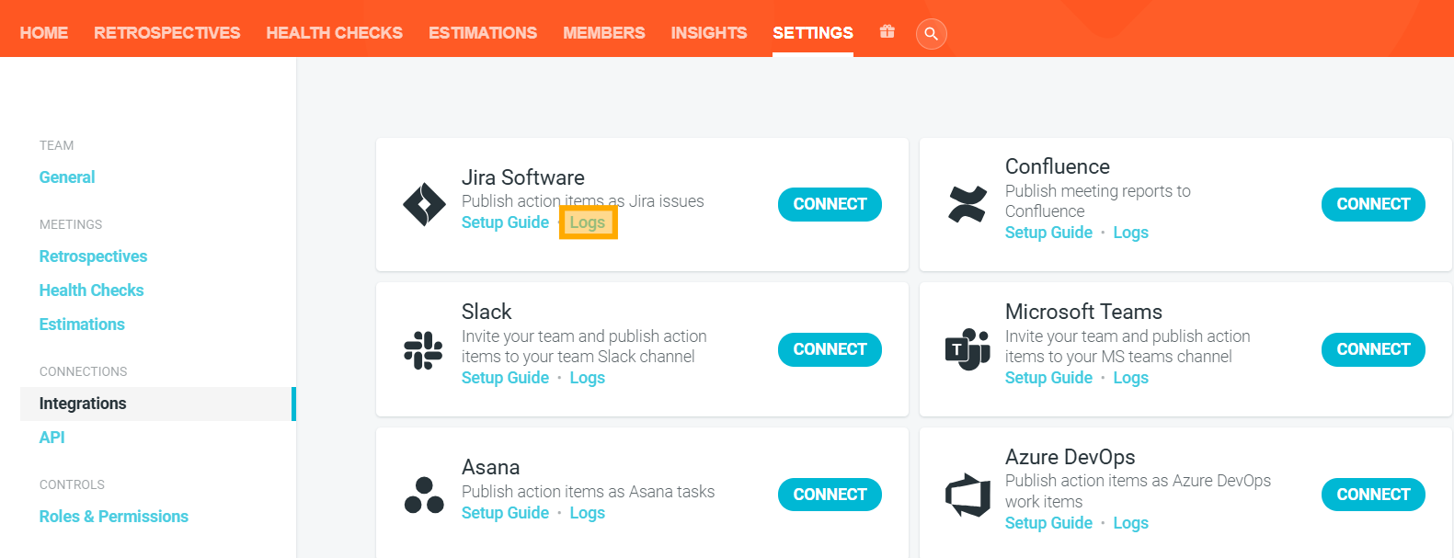Click "Publish action items as Asana tasks" text
Viewport: 1454px width, 558px height.
(x=588, y=492)
